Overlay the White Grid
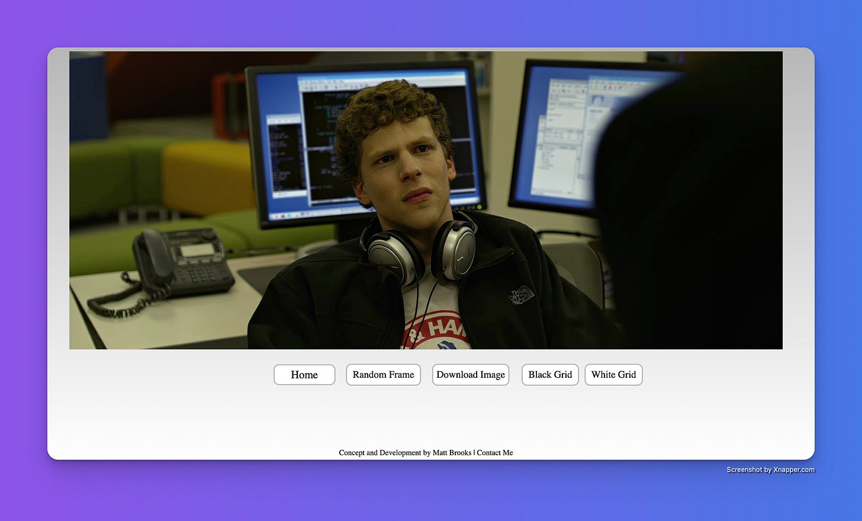The image size is (862, 521). point(613,375)
